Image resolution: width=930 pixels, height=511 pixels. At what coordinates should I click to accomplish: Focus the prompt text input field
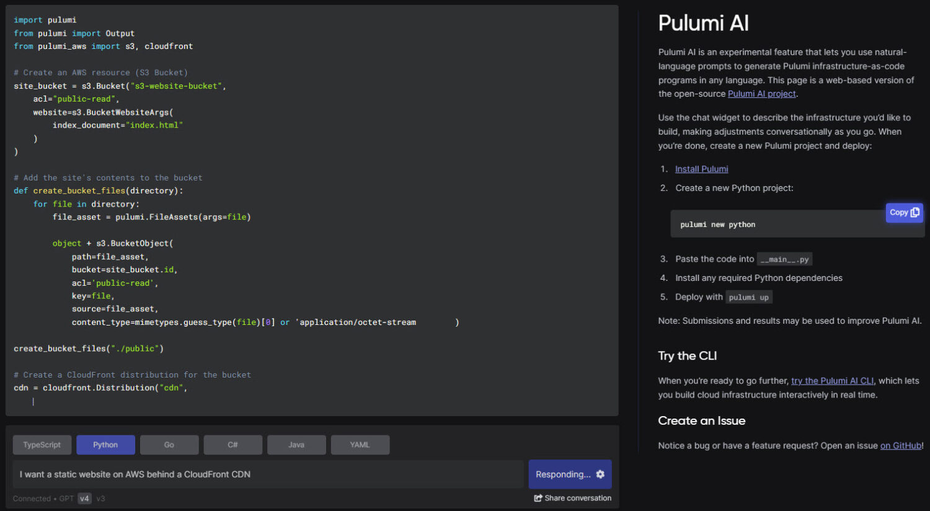(x=268, y=474)
